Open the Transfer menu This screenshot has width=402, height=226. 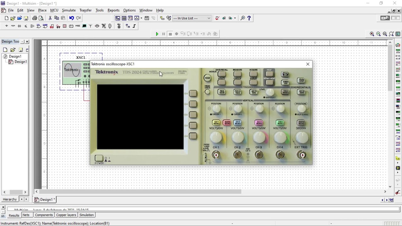coord(85,10)
